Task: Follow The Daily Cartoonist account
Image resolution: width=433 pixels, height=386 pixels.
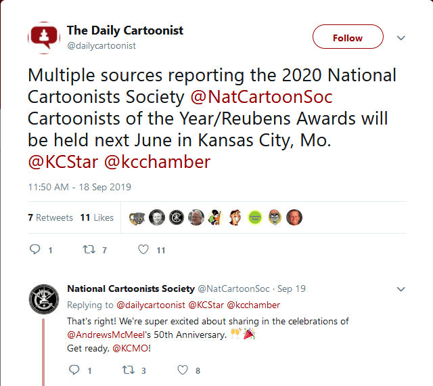Action: (348, 38)
